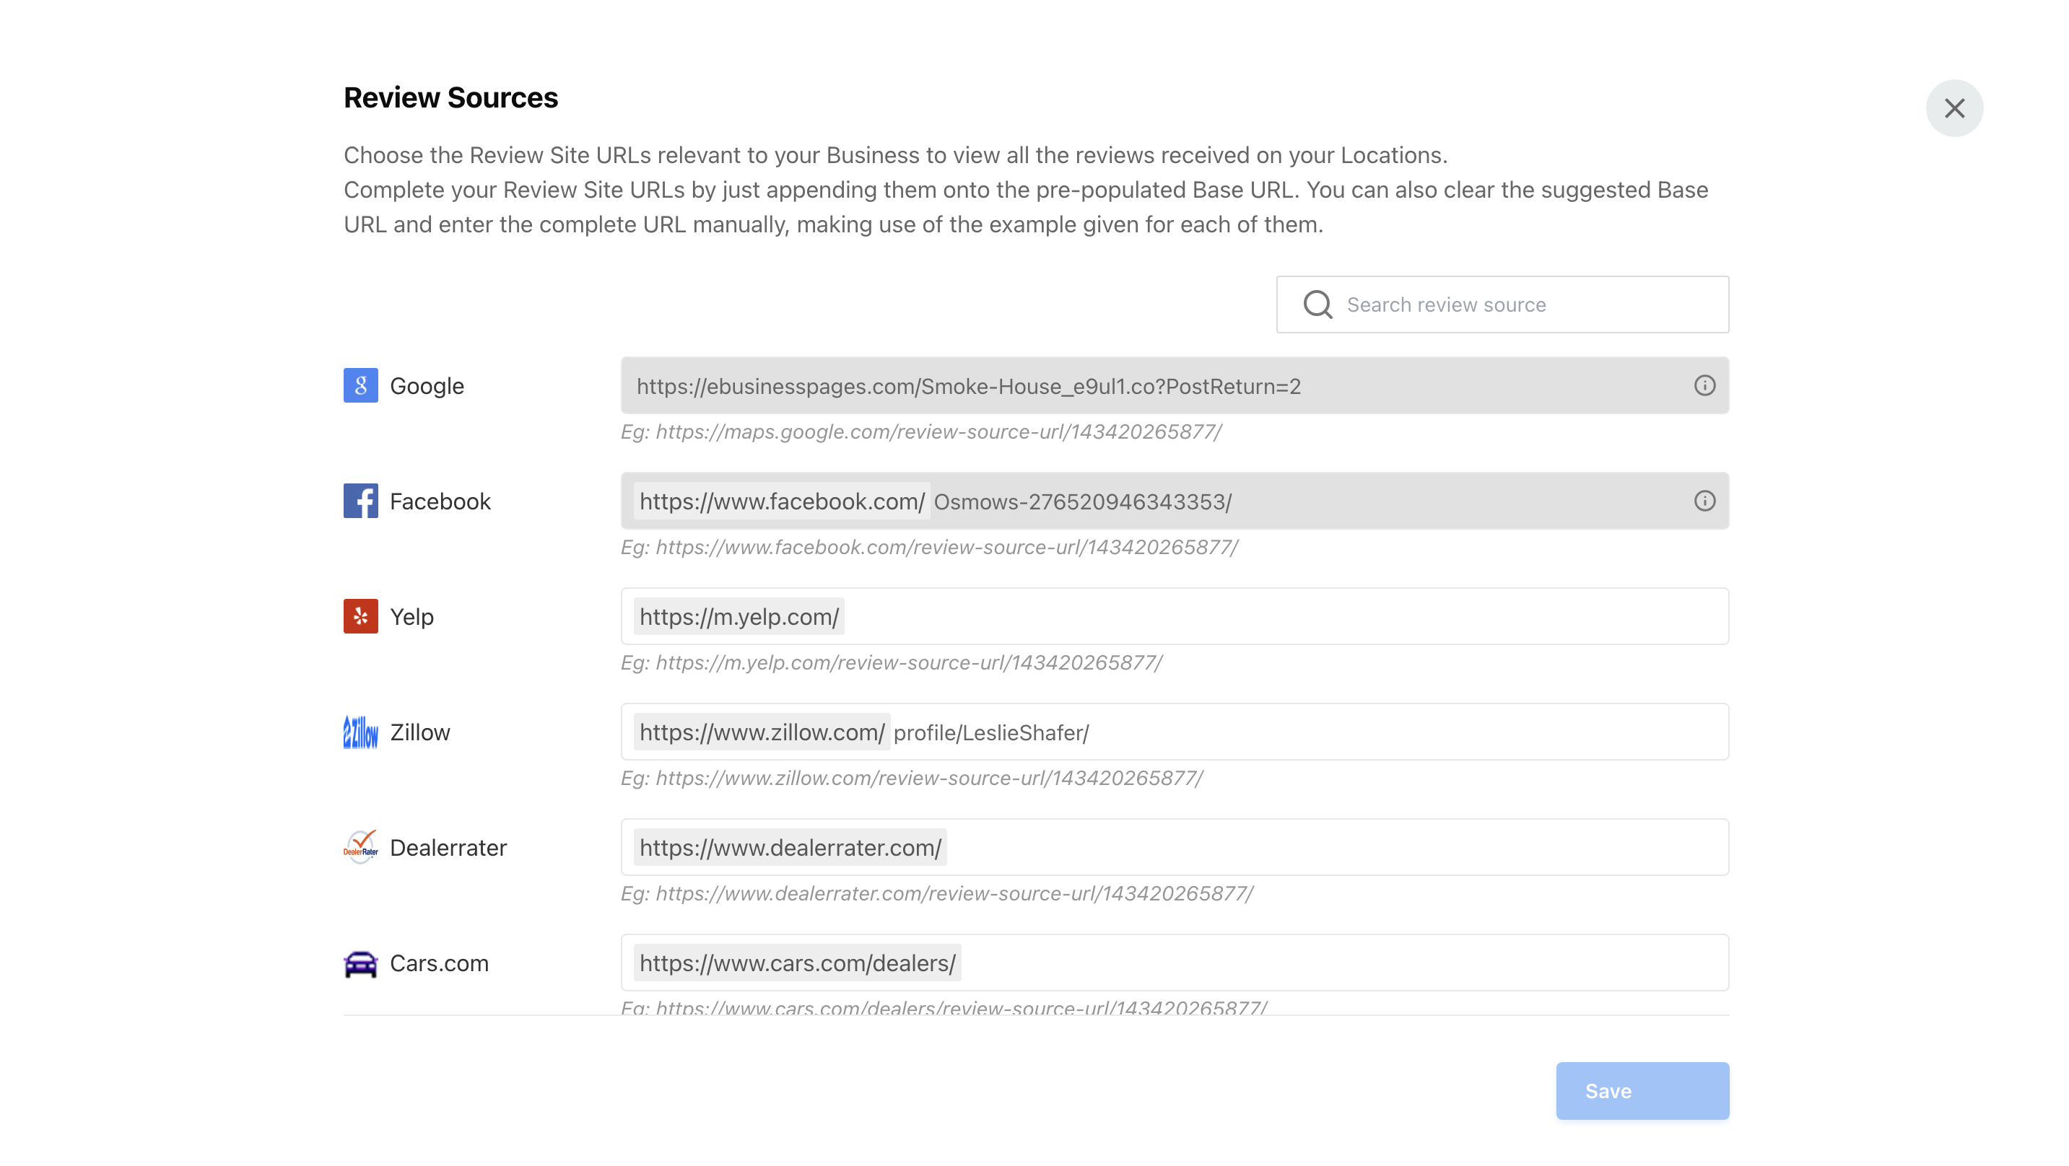Click into the Cars.com URL input
The image size is (2069, 1166).
click(1341, 963)
